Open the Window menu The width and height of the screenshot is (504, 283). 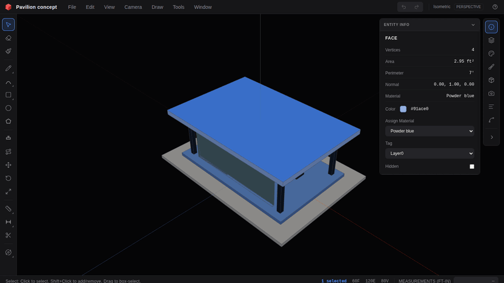203,7
